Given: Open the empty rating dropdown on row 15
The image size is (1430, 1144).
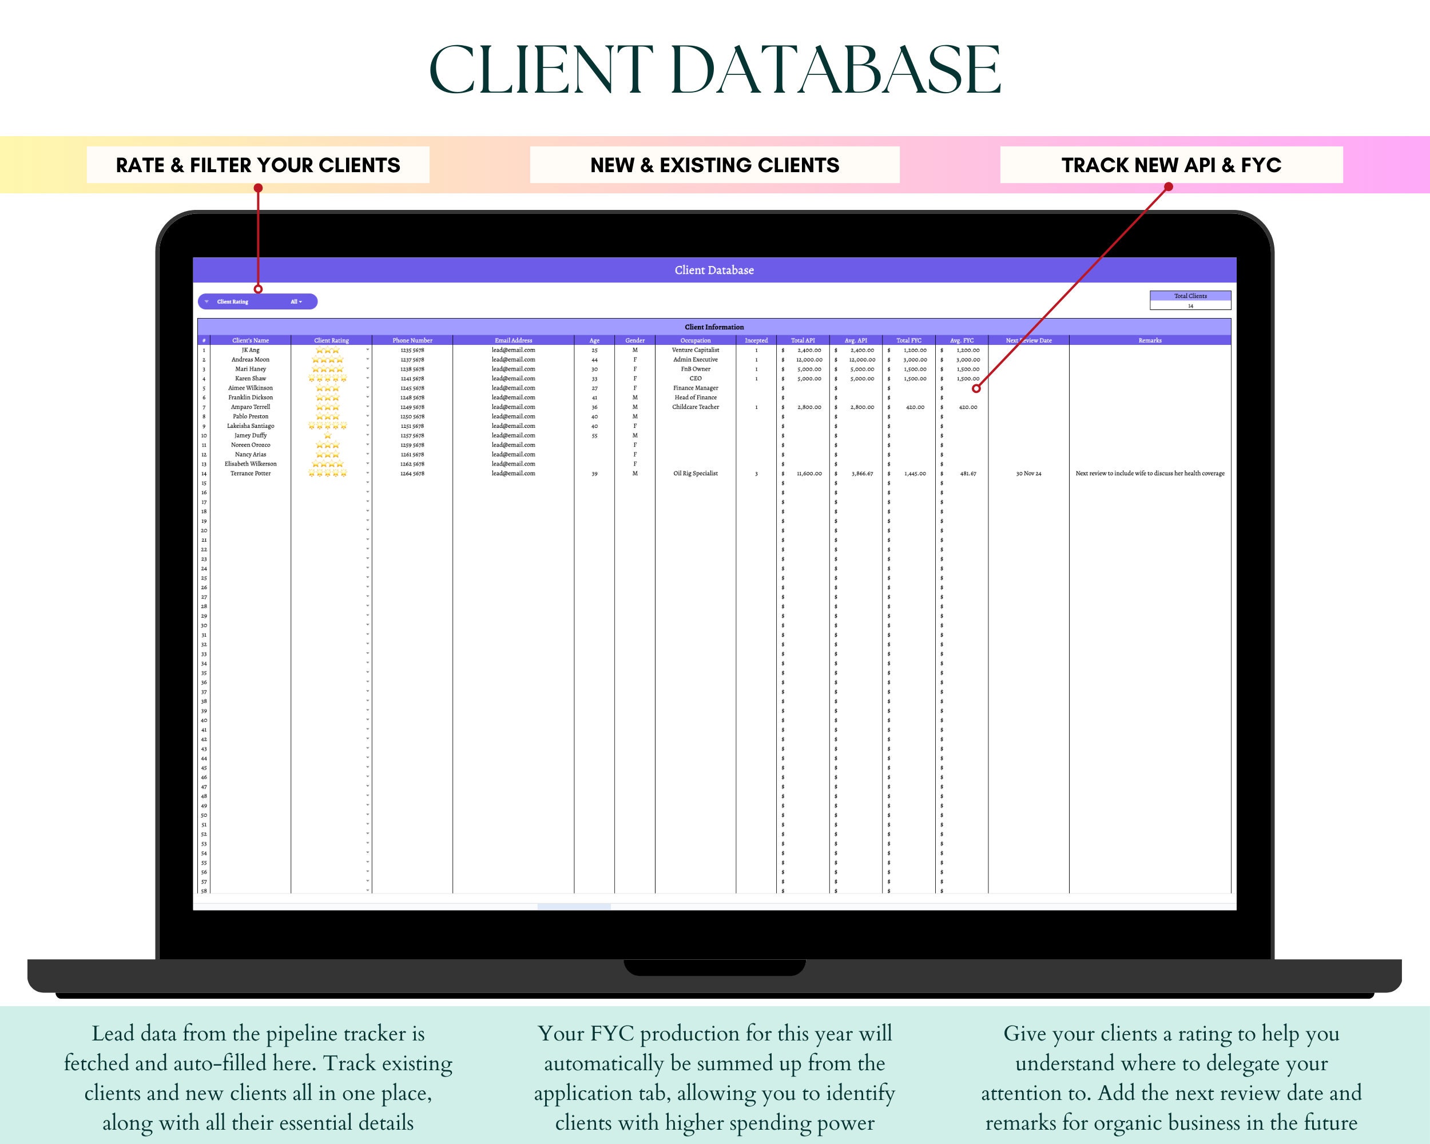Looking at the screenshot, I should click(368, 482).
